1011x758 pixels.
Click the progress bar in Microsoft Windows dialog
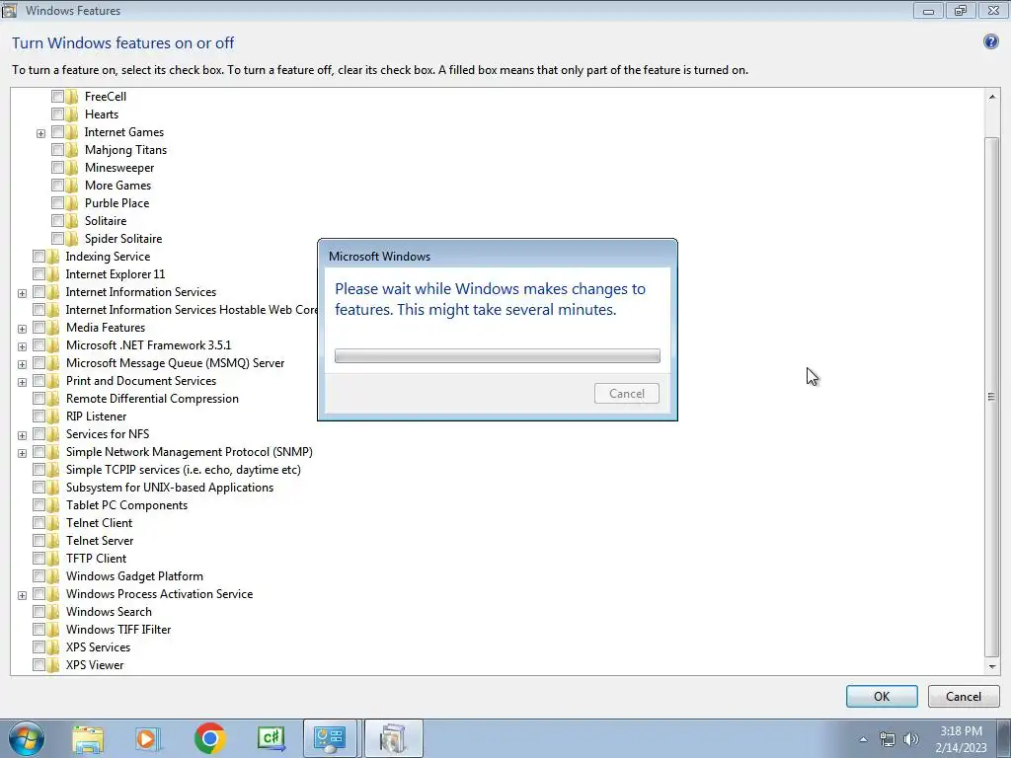point(498,355)
